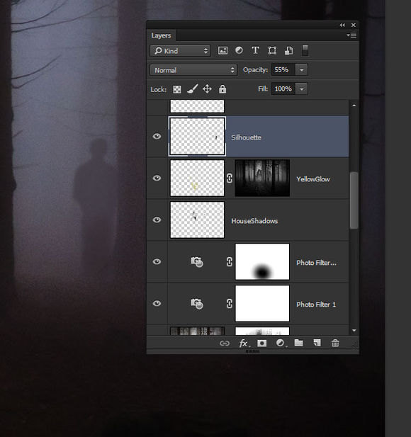411x437 pixels.
Task: Click the Lock position move icon
Action: [x=207, y=89]
